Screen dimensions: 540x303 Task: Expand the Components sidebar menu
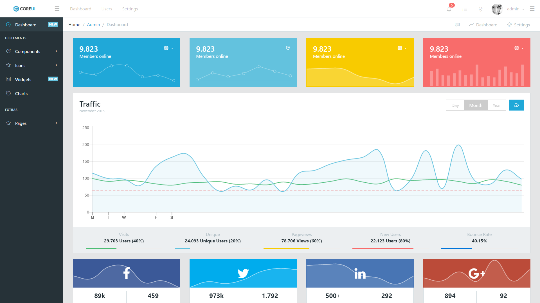(31, 51)
